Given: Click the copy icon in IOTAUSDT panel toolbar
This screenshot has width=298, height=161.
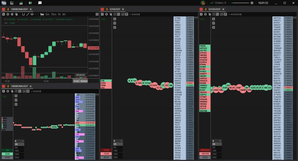Looking at the screenshot, I should [x=110, y=14].
